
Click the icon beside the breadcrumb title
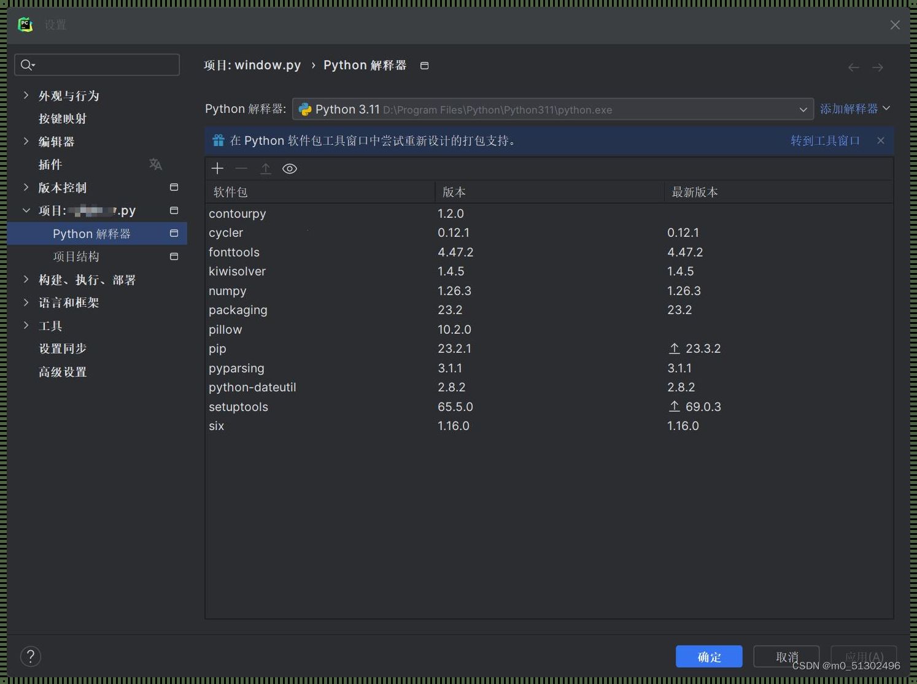coord(424,66)
